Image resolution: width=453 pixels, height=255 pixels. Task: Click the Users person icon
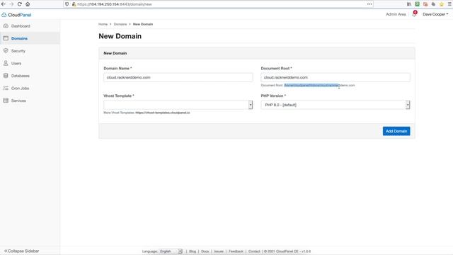point(6,63)
